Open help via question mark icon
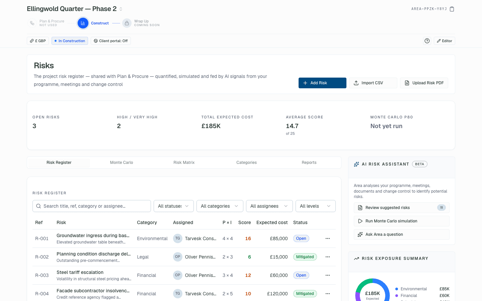 click(x=427, y=41)
